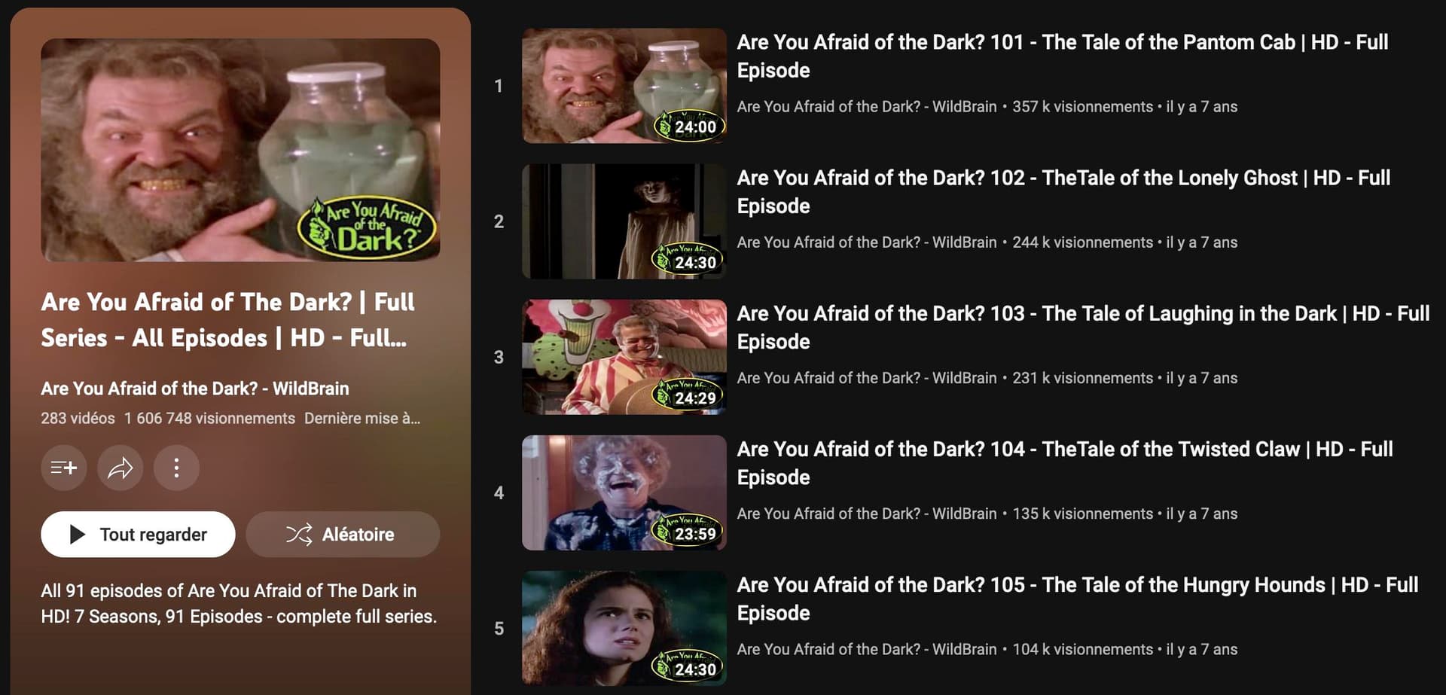Viewport: 1446px width, 695px height.
Task: Click the title of episode 101 Pantom Cab
Action: coord(1063,56)
